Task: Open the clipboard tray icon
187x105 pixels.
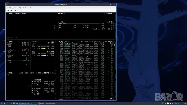Action: point(168,104)
